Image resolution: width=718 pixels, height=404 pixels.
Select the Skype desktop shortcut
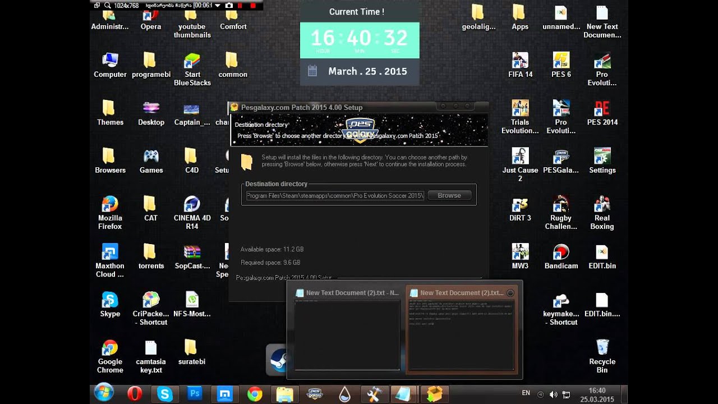[110, 305]
